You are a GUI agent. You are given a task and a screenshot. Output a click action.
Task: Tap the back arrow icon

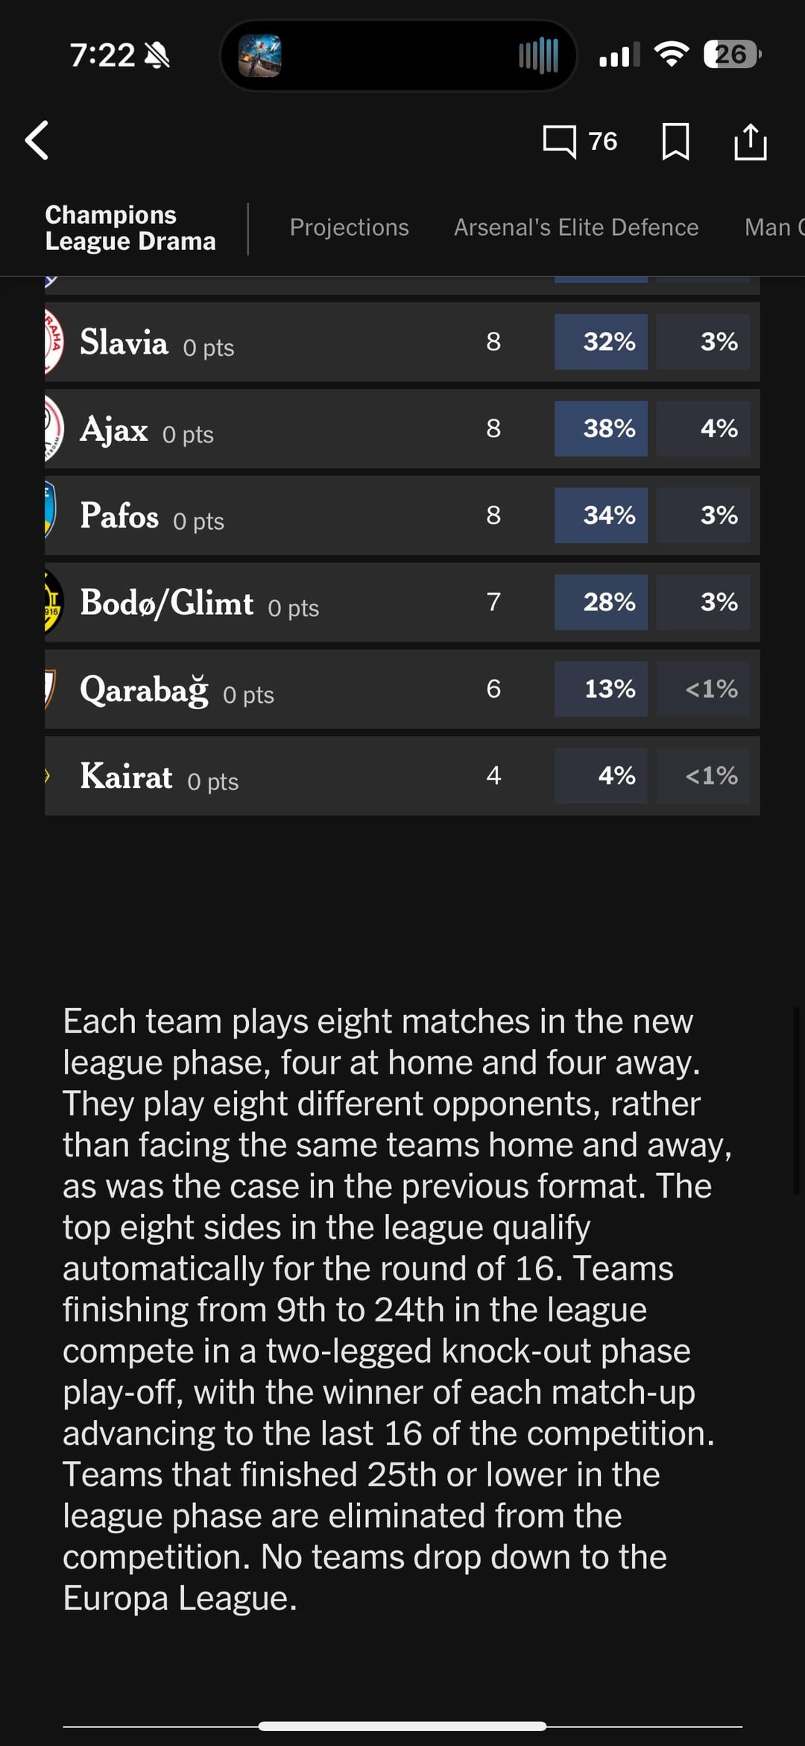pos(37,140)
